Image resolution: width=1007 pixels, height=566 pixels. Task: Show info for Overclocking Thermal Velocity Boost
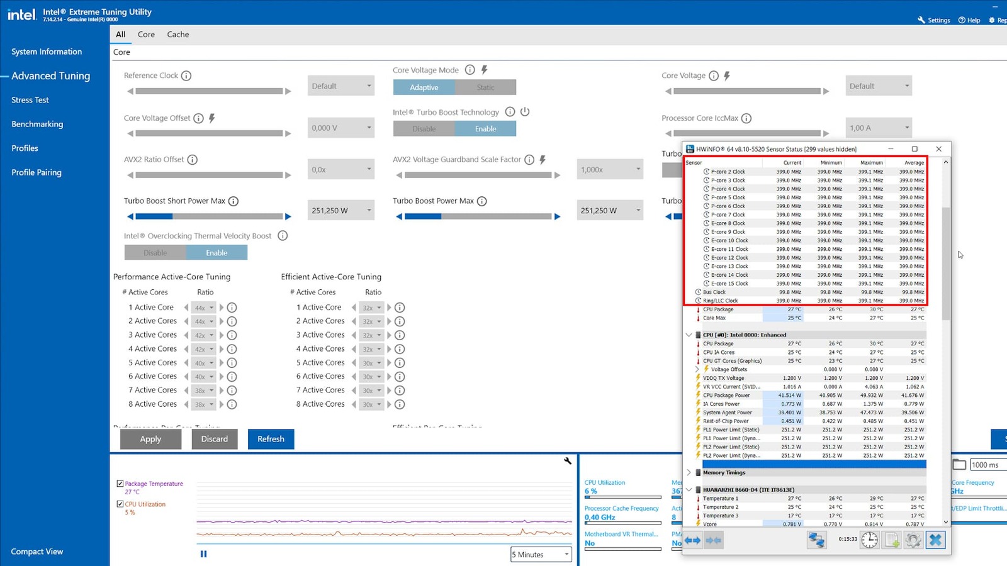(x=283, y=236)
